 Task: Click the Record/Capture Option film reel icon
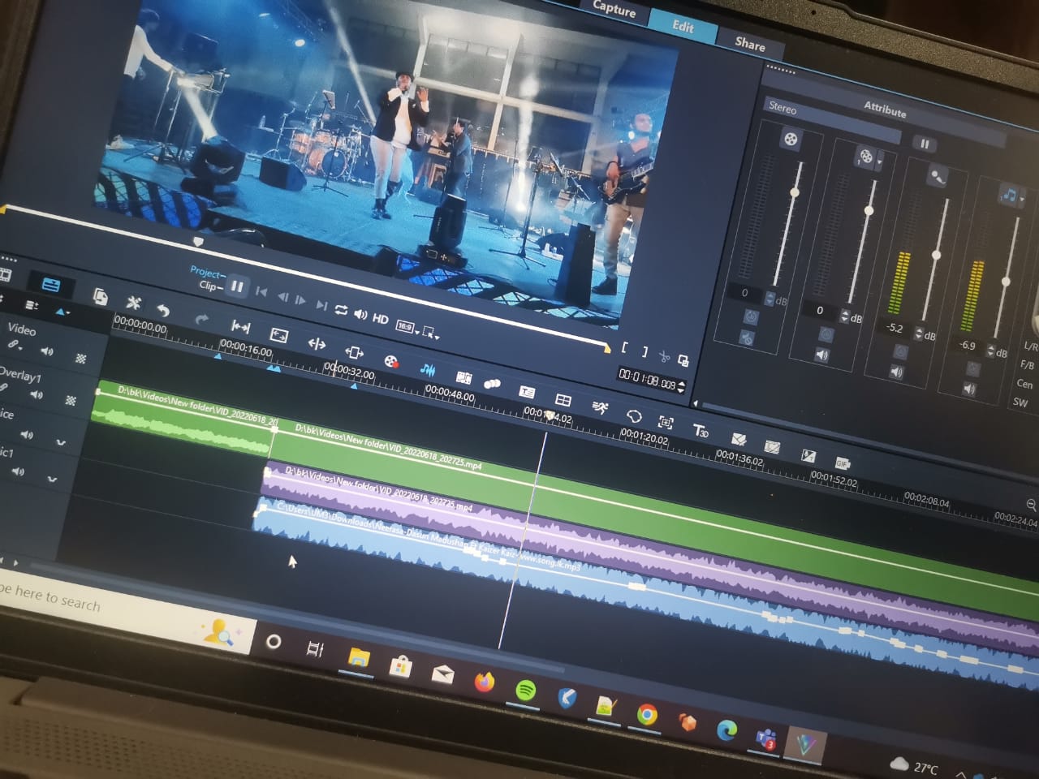[x=391, y=362]
